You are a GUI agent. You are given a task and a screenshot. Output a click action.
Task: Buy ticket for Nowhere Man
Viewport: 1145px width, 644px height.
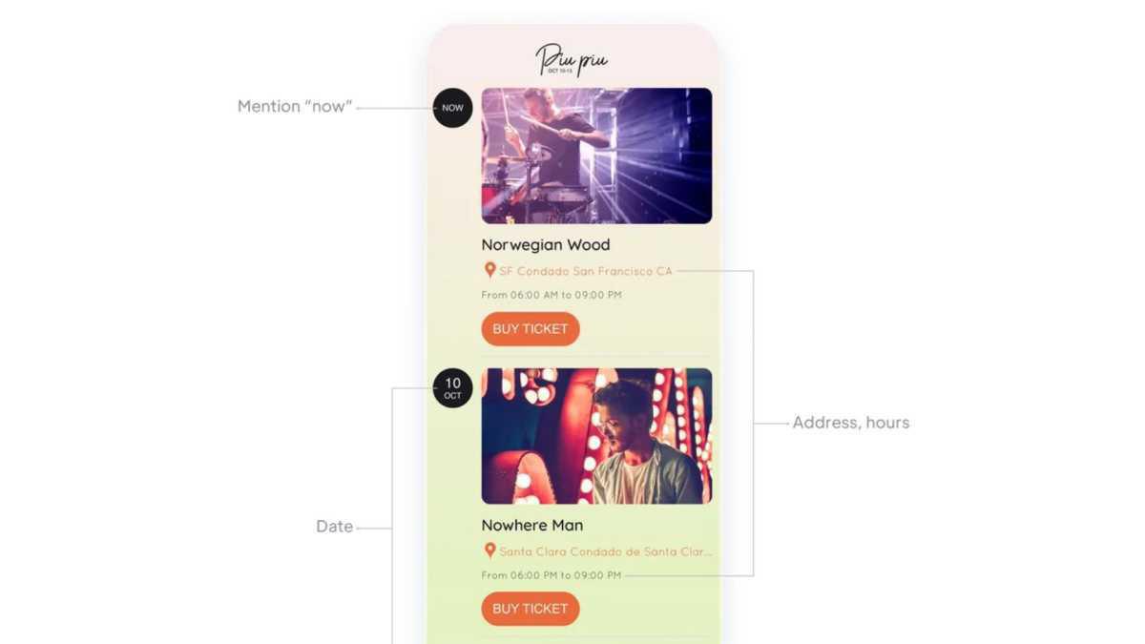531,609
